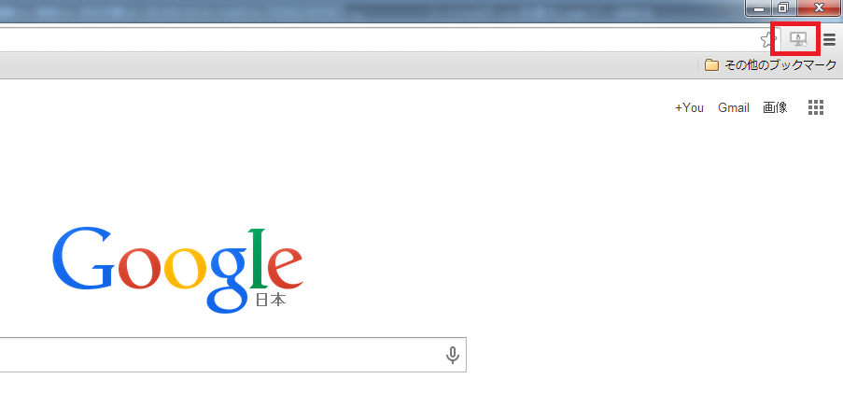Click blank white area of the page
The image size is (843, 393).
click(x=591, y=242)
